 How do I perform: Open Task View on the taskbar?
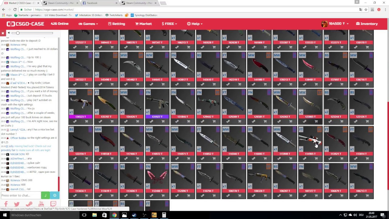(x=84, y=215)
